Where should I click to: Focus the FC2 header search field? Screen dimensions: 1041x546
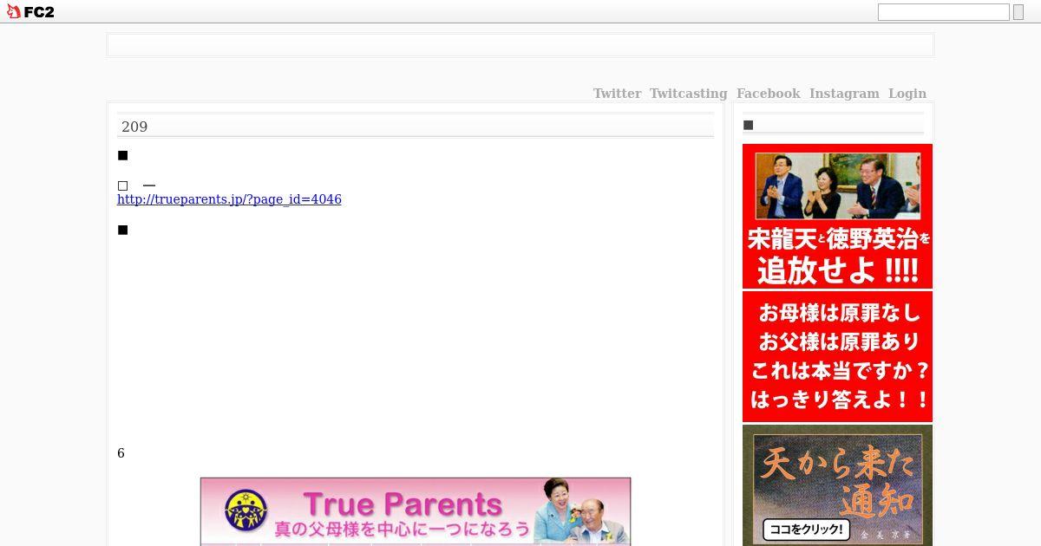pos(943,12)
